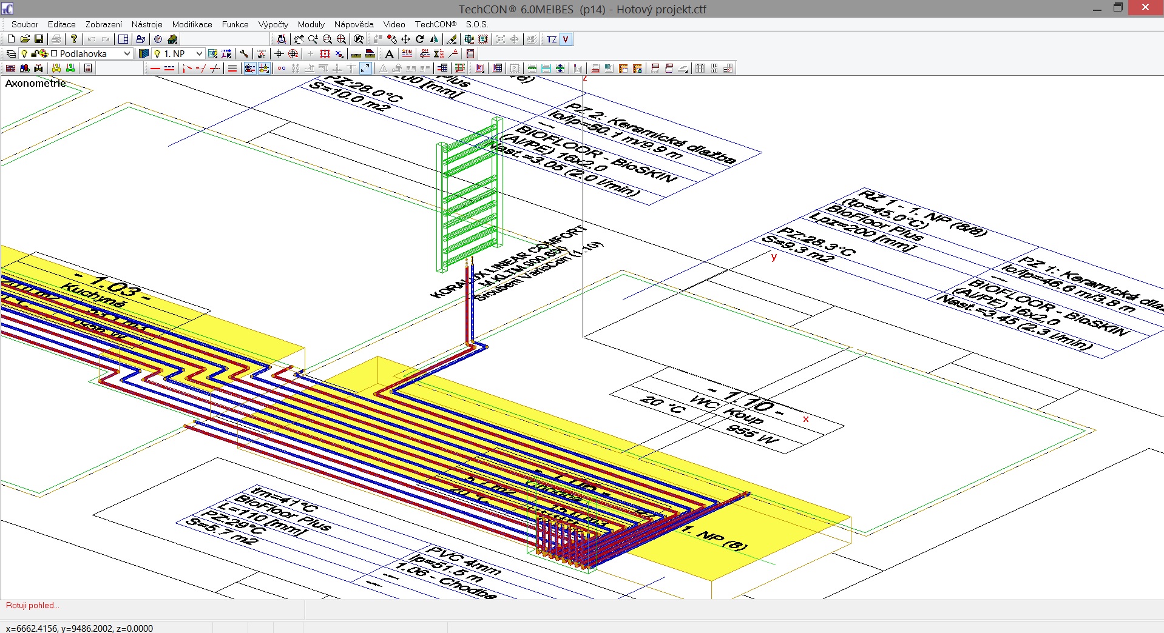Click the ruler measure icon
The height and width of the screenshot is (633, 1164).
(x=356, y=54)
